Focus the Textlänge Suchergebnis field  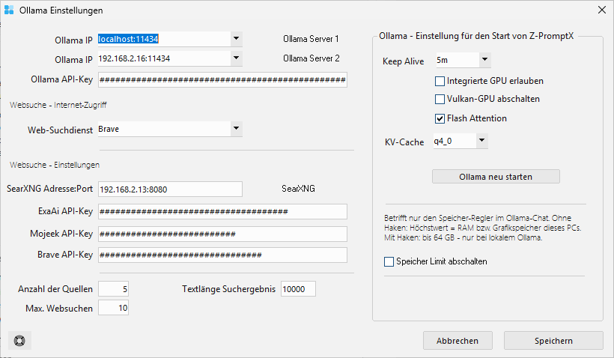(x=298, y=289)
